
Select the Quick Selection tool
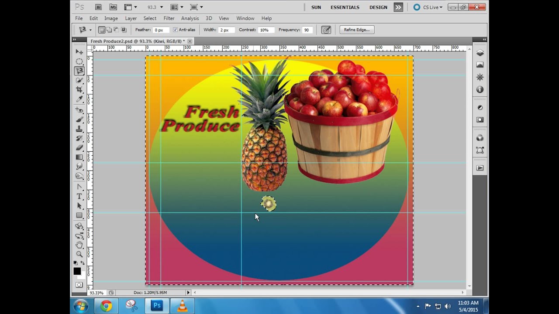pyautogui.click(x=79, y=80)
